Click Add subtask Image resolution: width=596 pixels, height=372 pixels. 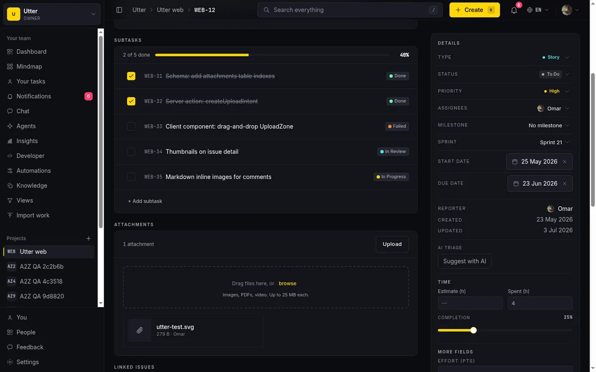[x=145, y=201]
